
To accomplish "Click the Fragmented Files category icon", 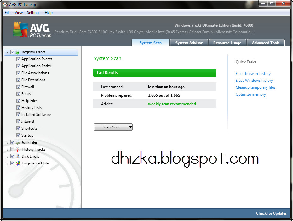I will coord(18,163).
